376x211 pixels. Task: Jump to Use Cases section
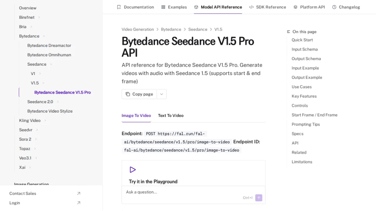point(302,87)
